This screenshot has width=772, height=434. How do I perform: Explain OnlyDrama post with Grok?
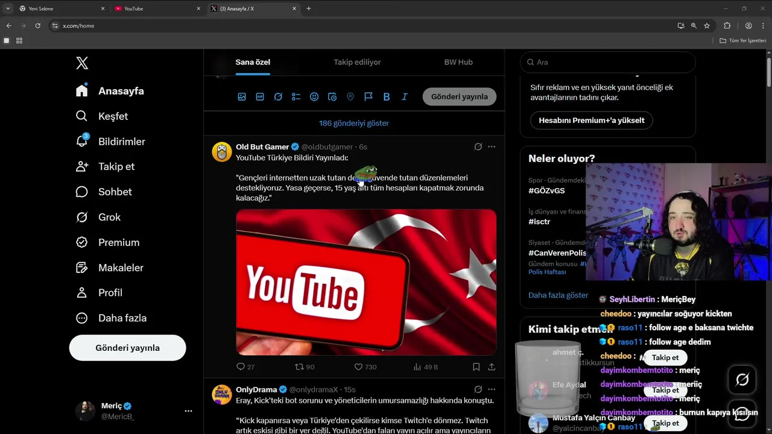tap(478, 389)
